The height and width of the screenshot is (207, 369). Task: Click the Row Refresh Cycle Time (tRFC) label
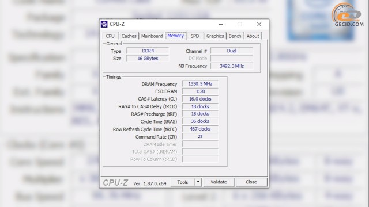[145, 129]
